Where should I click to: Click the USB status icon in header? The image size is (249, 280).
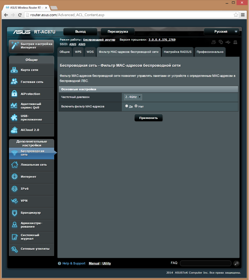tap(228, 42)
